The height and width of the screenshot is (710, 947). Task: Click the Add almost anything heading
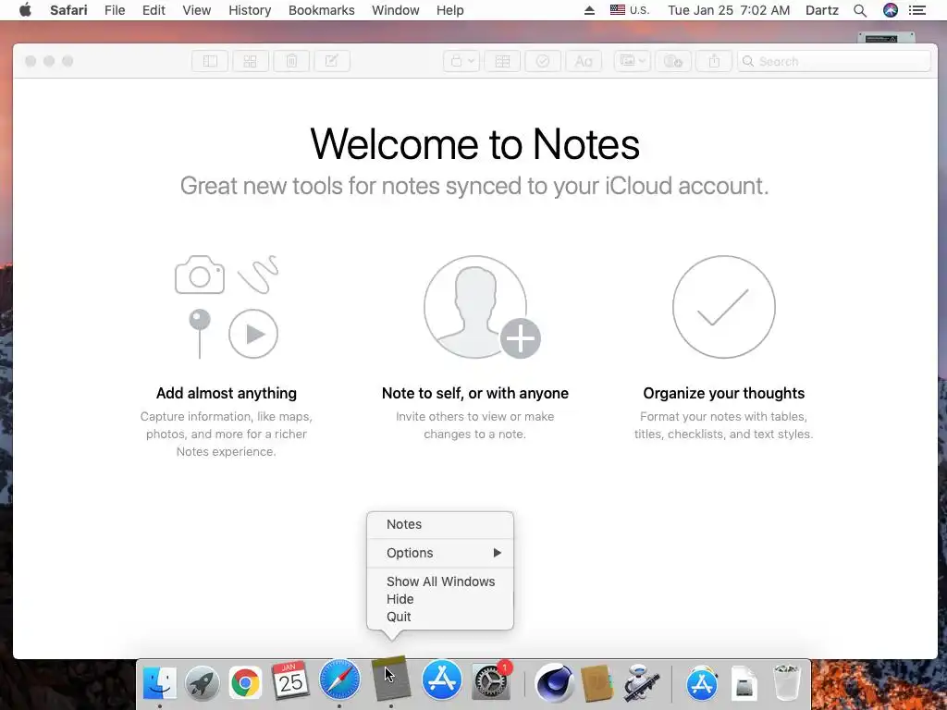(x=227, y=393)
